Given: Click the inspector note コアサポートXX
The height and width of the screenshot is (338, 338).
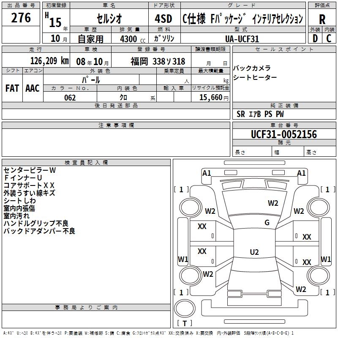Looking at the screenshot, I should (29, 185).
